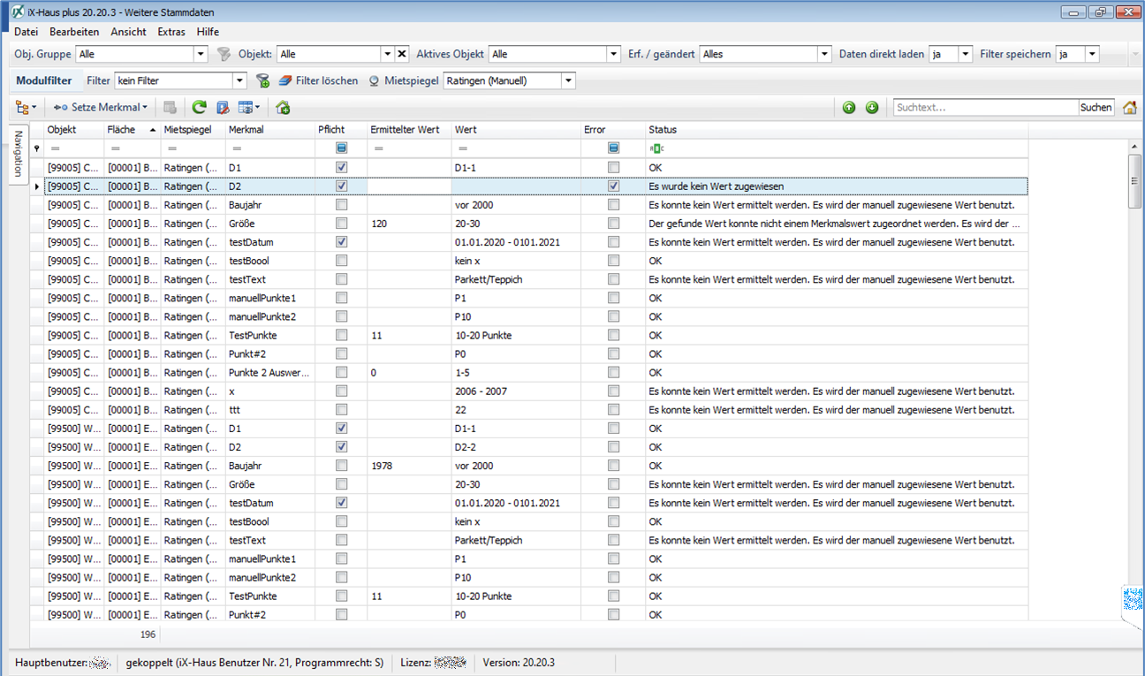
Task: Open the Erf. / geändert dropdown
Action: (825, 54)
